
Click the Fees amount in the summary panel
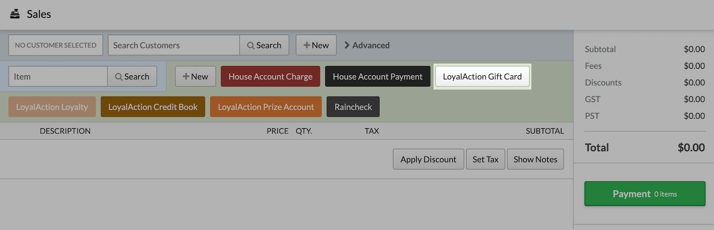coord(694,66)
